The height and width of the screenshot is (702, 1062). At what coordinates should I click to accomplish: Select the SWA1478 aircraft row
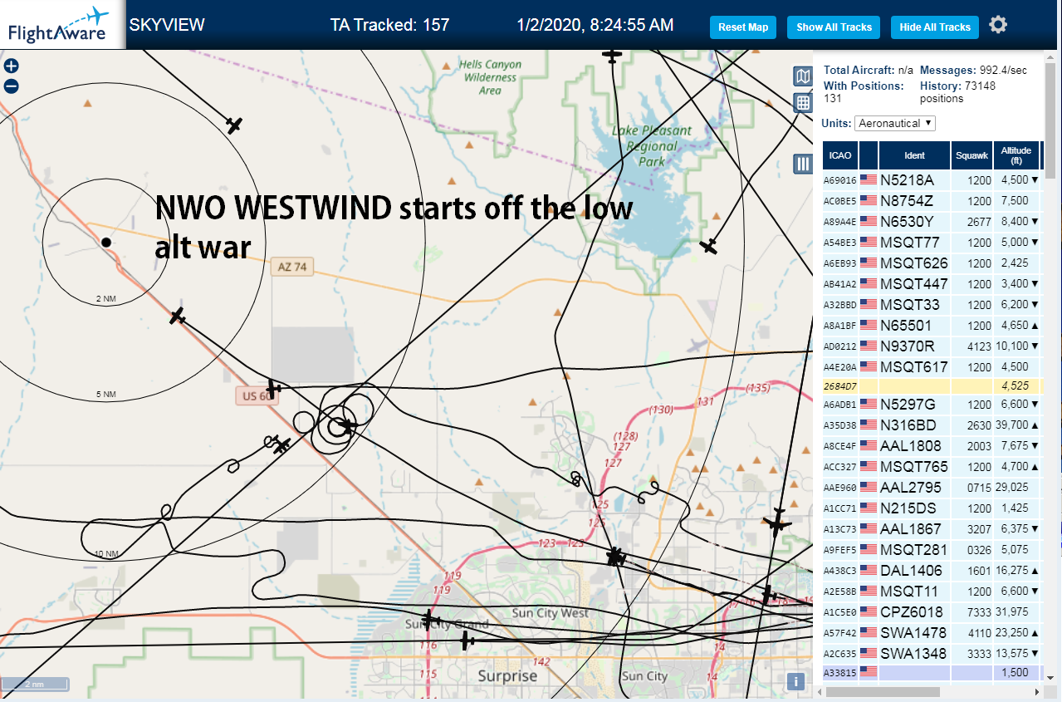coord(932,632)
